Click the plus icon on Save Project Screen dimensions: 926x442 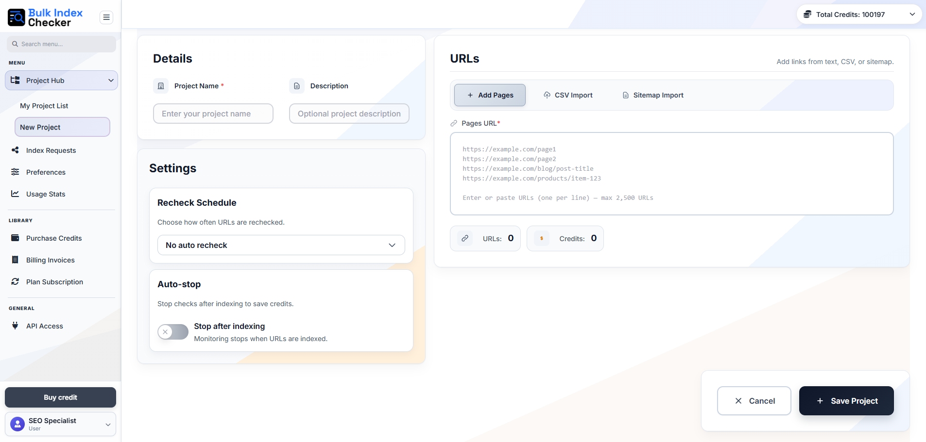(820, 401)
